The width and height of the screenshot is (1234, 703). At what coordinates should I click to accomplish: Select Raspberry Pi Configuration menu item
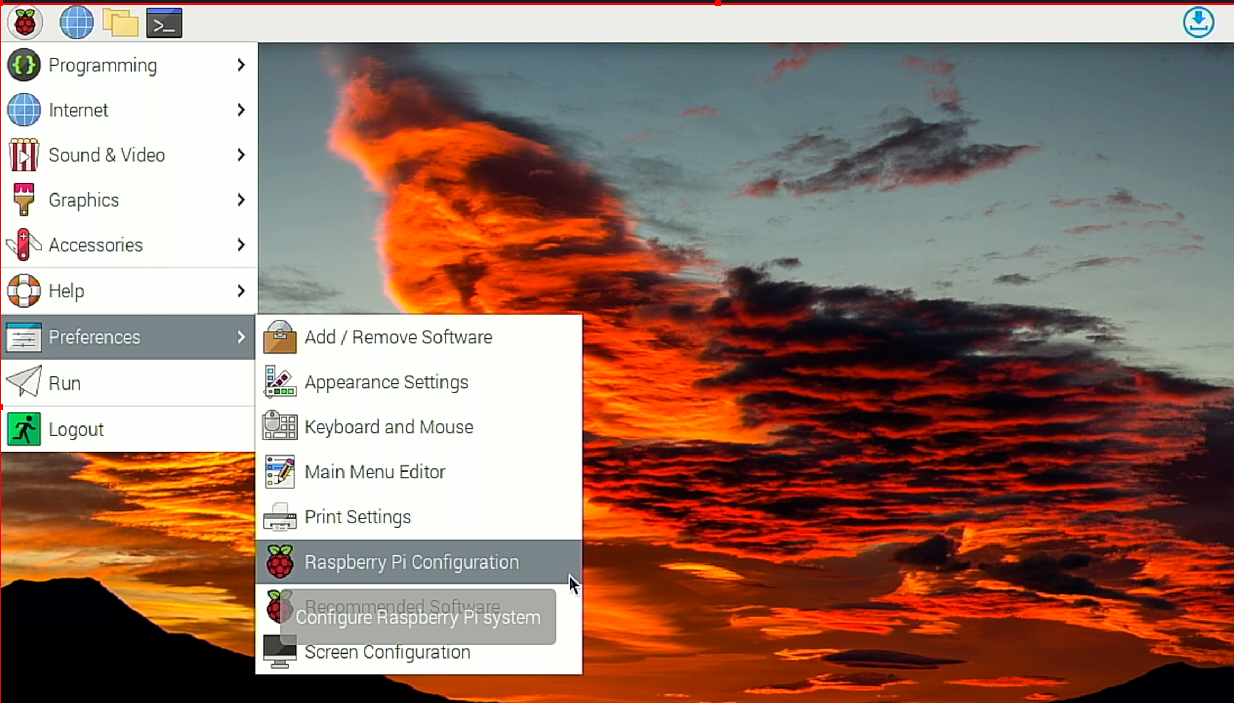[411, 562]
